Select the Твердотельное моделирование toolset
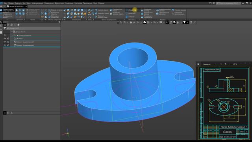This screenshot has height=142, width=252. [x=7, y=10]
